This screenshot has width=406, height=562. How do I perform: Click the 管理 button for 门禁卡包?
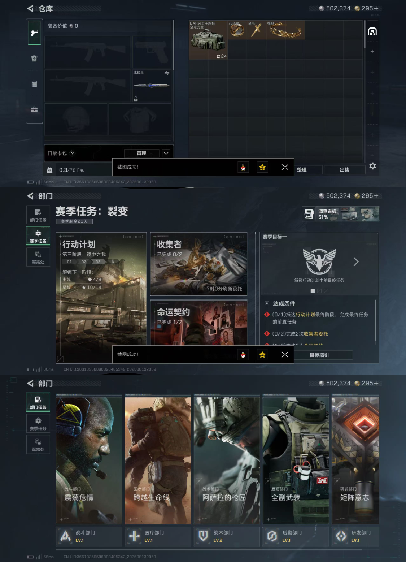[141, 153]
